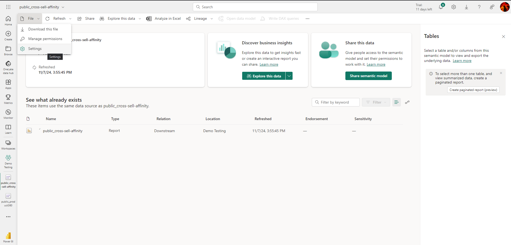Image resolution: width=511 pixels, height=245 pixels.
Task: Sort by Refreshed column header
Action: click(x=263, y=119)
